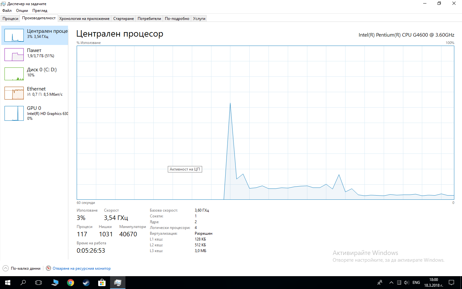Image resolution: width=462 pixels, height=289 pixels.
Task: Show GPU 0 Intel HD Graphics stats
Action: tap(35, 113)
